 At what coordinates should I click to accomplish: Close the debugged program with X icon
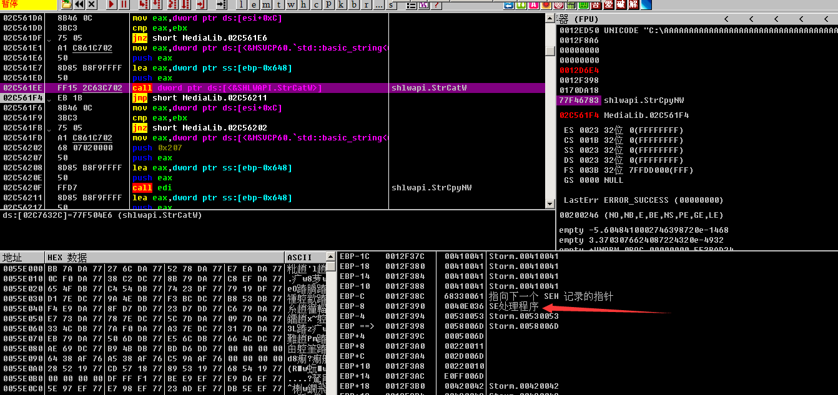(91, 4)
